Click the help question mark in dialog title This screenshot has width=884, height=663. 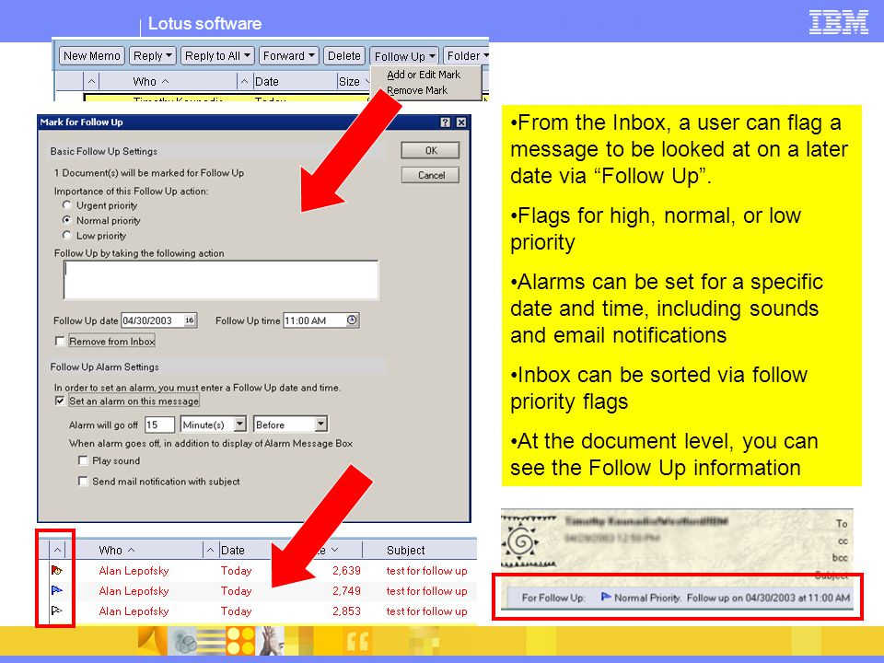(x=445, y=122)
